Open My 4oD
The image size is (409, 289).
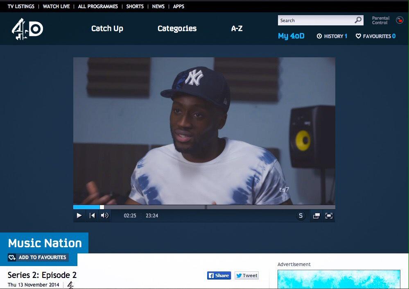click(x=291, y=36)
